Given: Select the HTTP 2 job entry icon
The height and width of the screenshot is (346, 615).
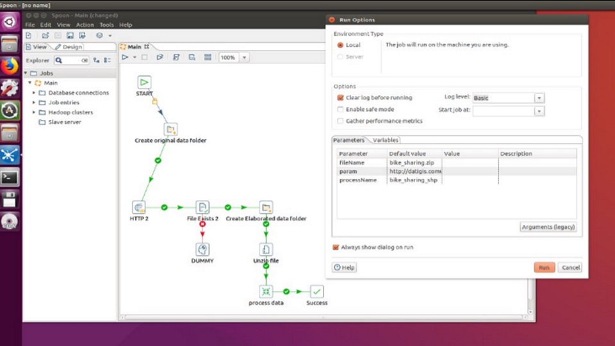Looking at the screenshot, I should 138,207.
